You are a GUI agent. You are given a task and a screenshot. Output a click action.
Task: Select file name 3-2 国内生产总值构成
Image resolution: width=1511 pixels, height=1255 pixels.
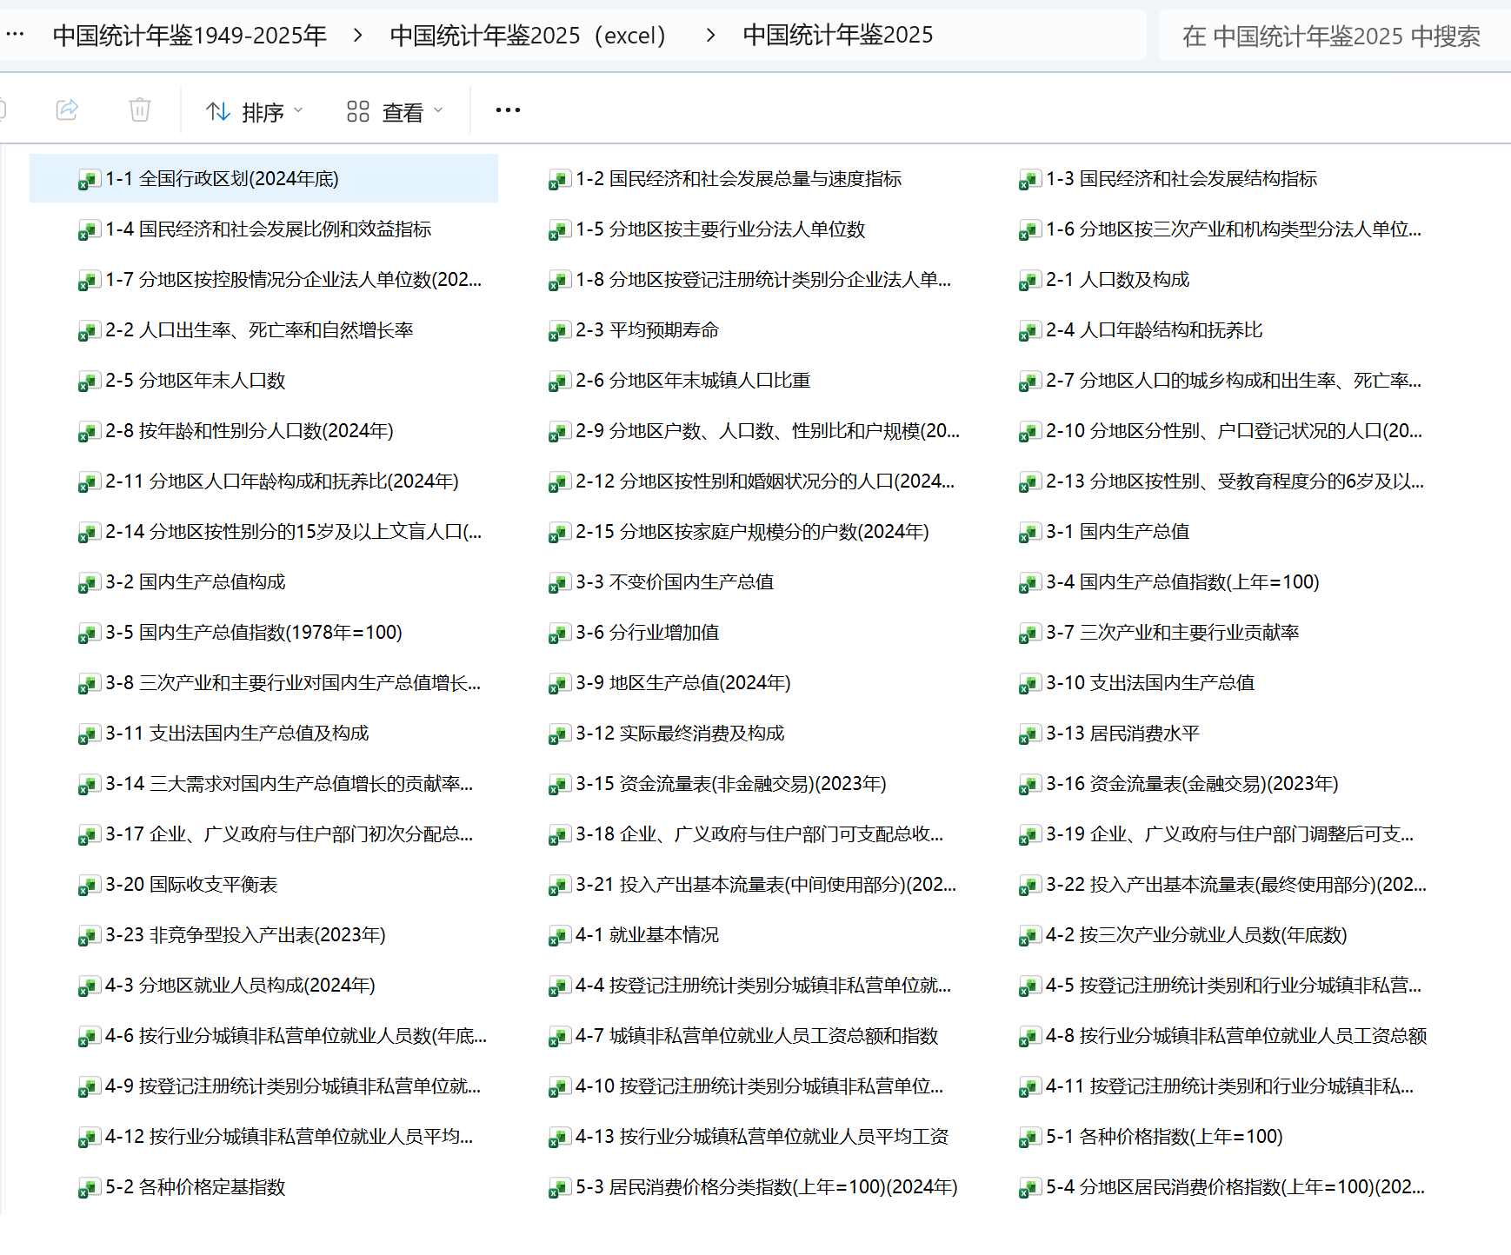click(196, 582)
